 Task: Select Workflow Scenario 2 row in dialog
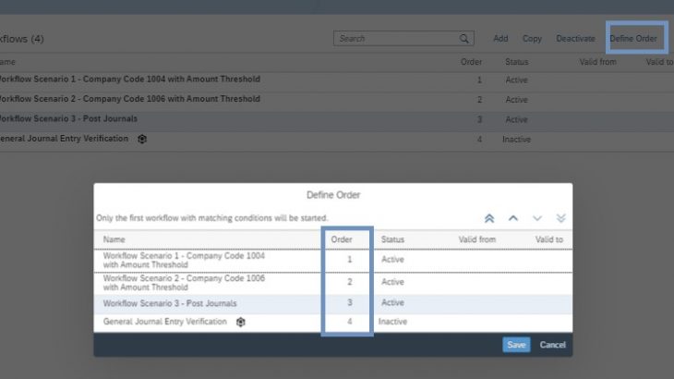[333, 283]
